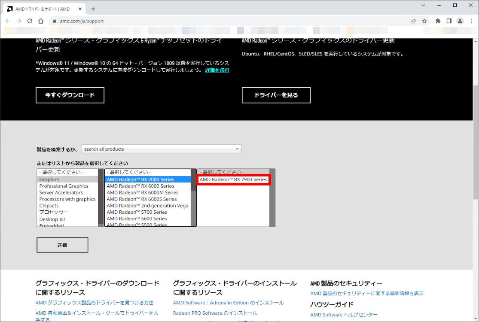Viewport: 479px width, 322px height.
Task: Open AMD 自動検出＆インストール・ツール link
Action: tap(97, 316)
